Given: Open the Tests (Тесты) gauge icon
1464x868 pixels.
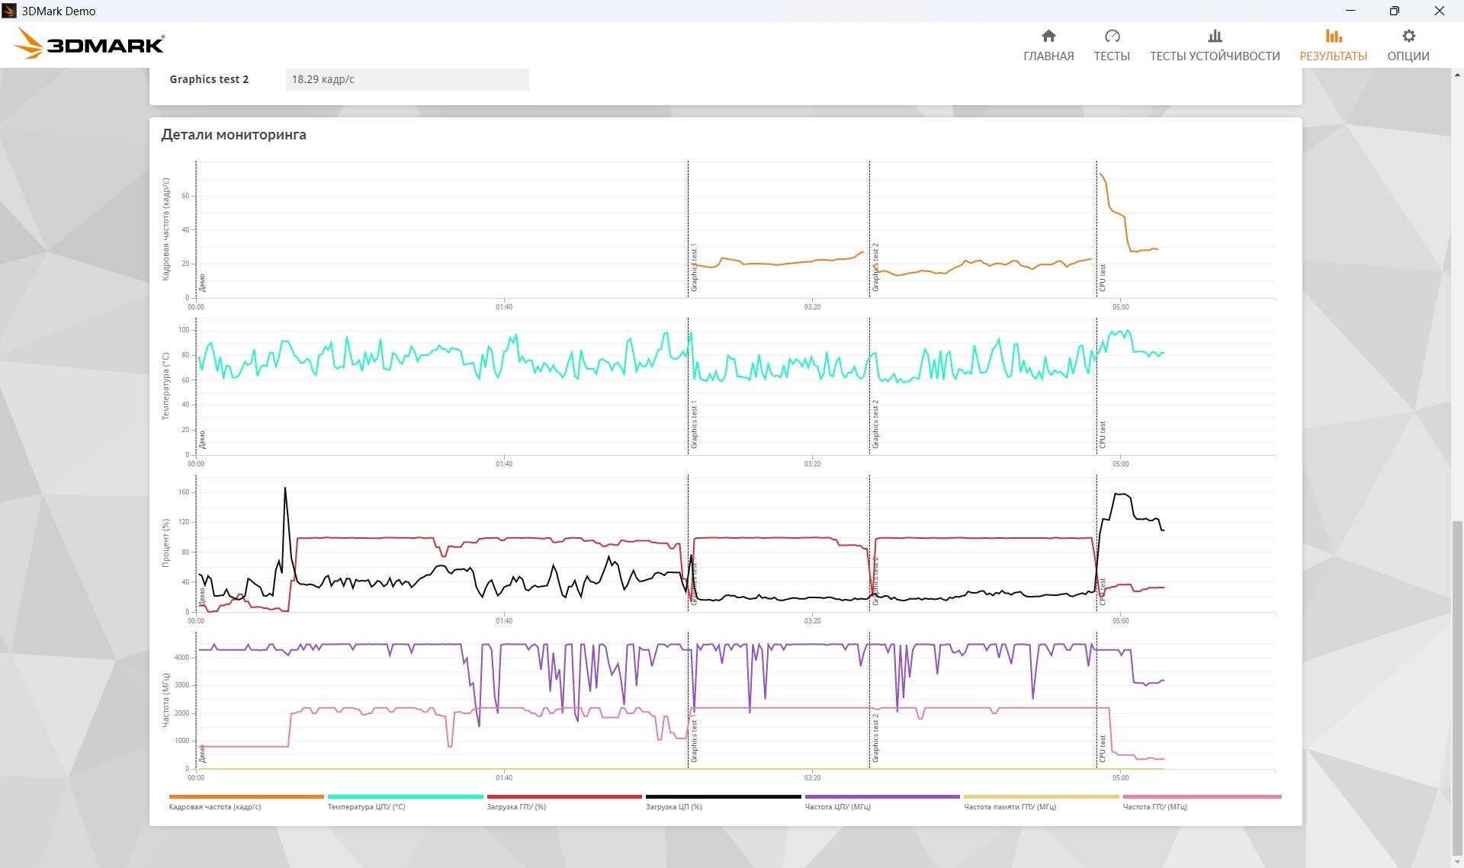Looking at the screenshot, I should [1112, 36].
